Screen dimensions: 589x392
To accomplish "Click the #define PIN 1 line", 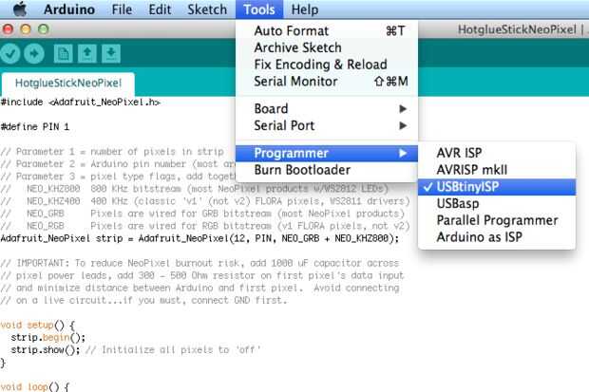I will tap(35, 127).
